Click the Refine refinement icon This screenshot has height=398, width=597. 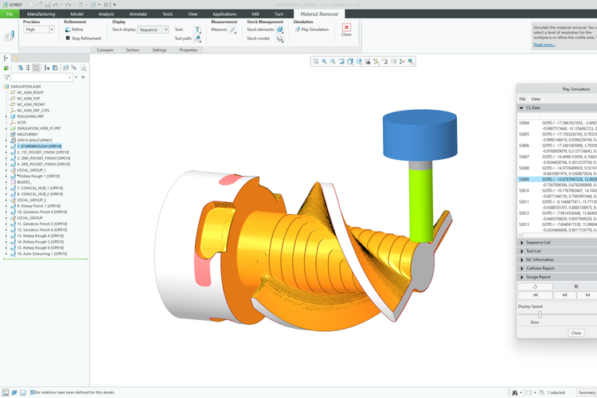[67, 29]
